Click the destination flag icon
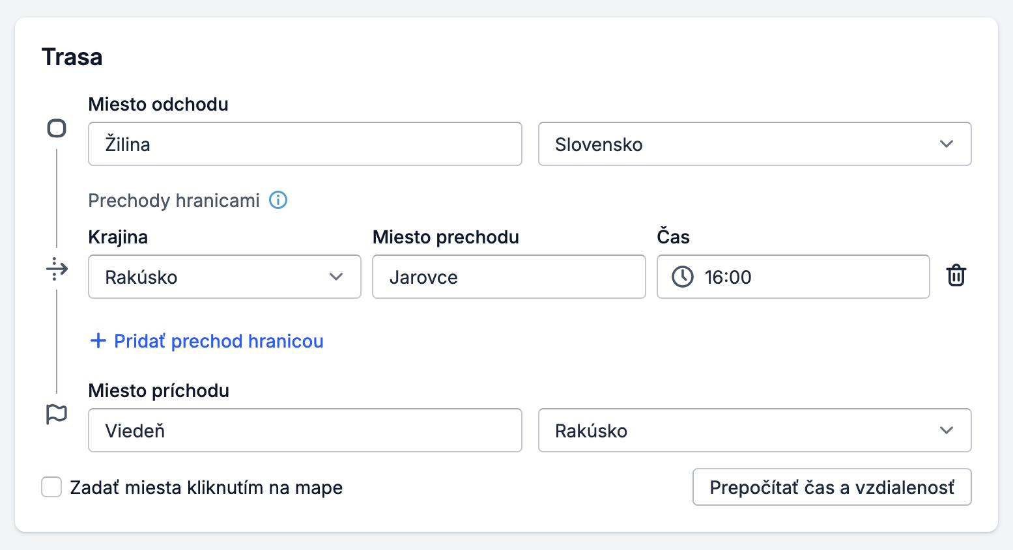Screen dimensions: 1013x550 click(x=57, y=413)
